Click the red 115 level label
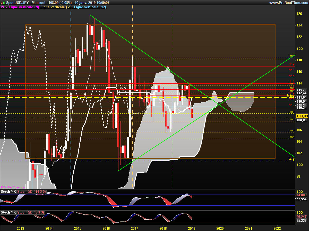This screenshot has width=309, height=231. click(292, 76)
